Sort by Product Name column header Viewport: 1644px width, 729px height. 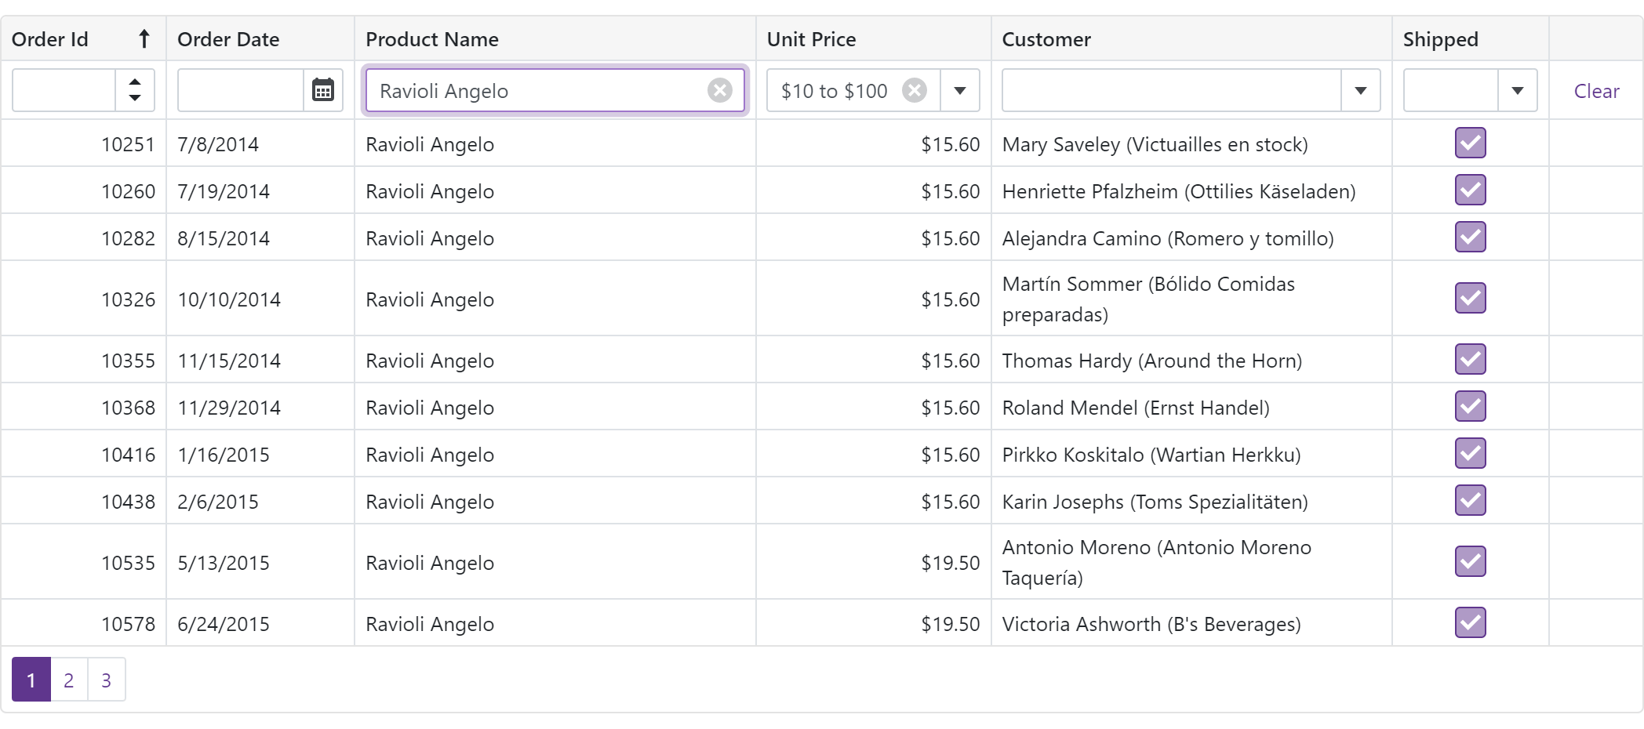pos(432,39)
